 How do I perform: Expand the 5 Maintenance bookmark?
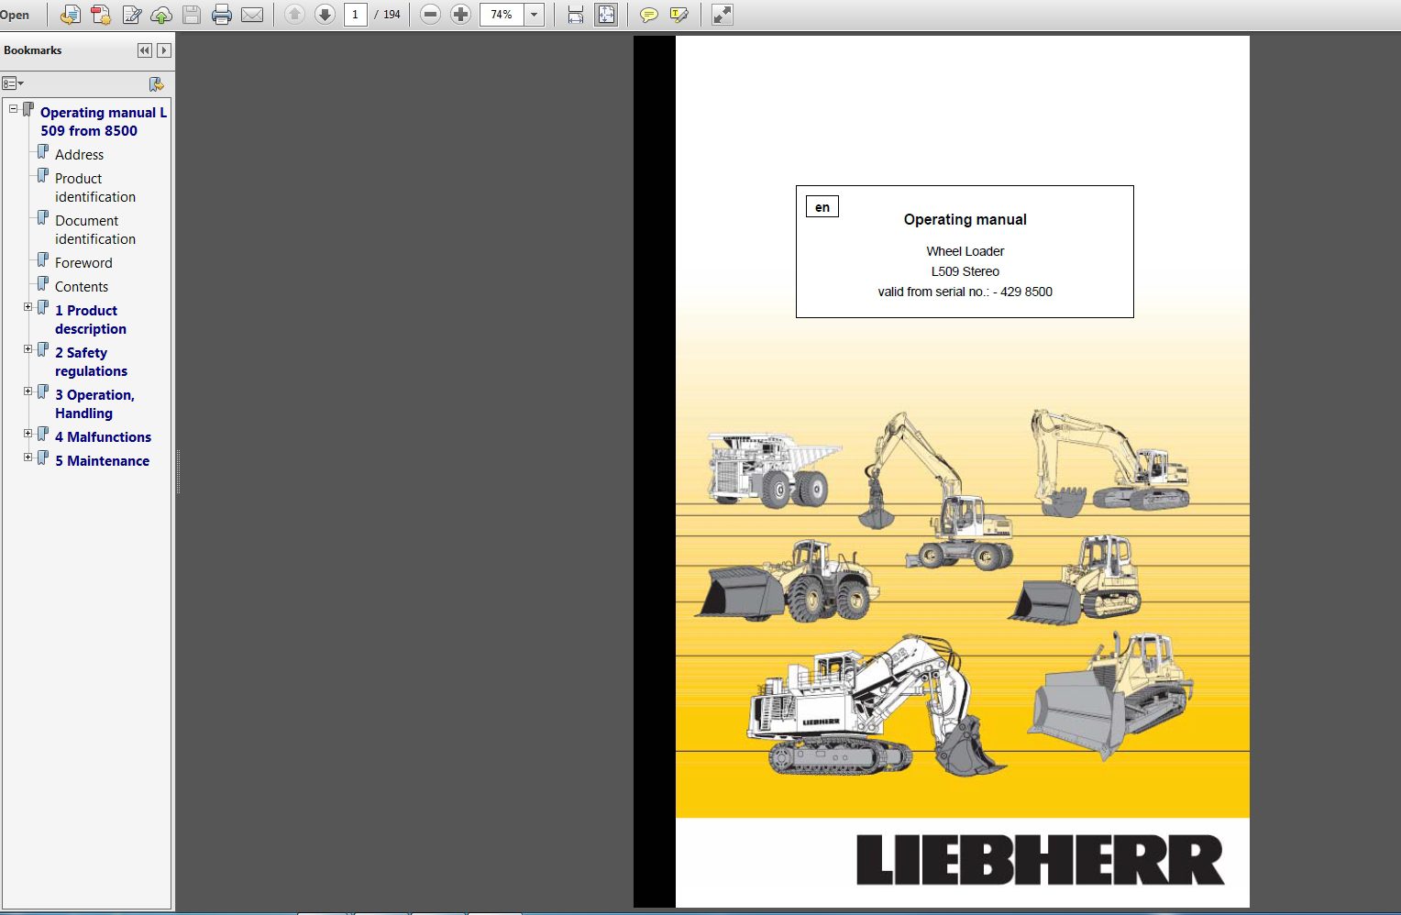pyautogui.click(x=28, y=457)
